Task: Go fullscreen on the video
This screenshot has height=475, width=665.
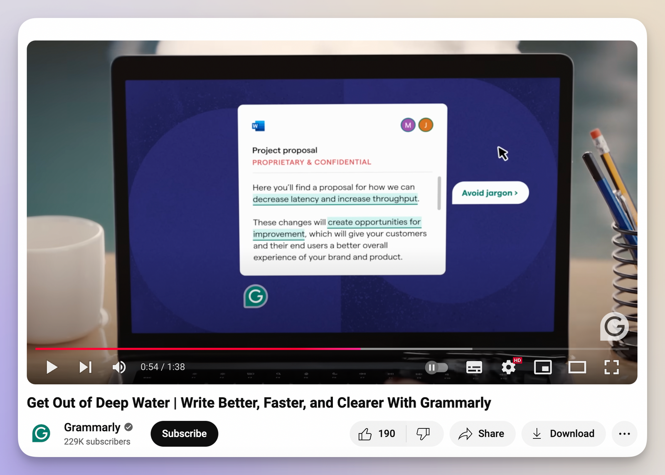Action: pos(611,367)
